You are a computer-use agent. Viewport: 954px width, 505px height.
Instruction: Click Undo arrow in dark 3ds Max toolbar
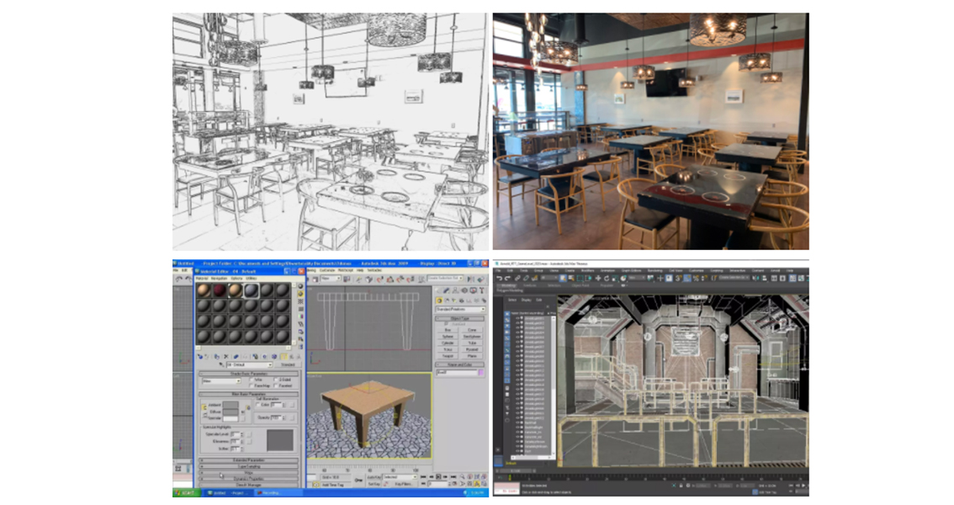500,278
